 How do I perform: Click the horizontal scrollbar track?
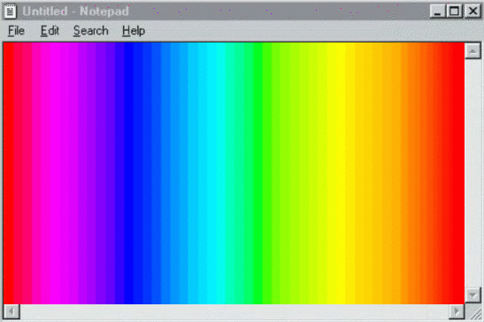coord(234,311)
